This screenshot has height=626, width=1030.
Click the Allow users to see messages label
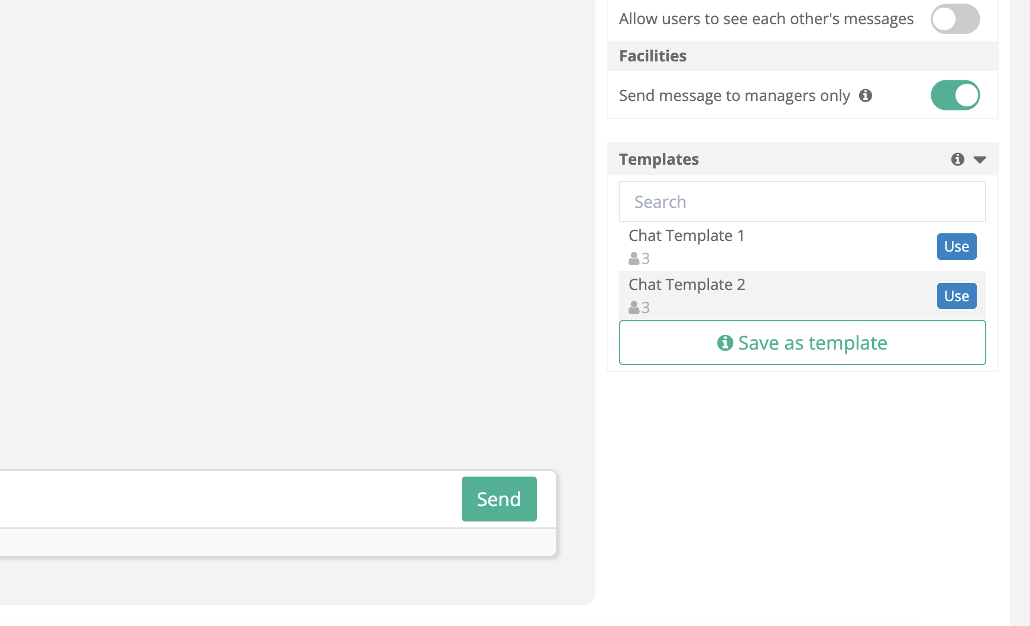click(766, 19)
